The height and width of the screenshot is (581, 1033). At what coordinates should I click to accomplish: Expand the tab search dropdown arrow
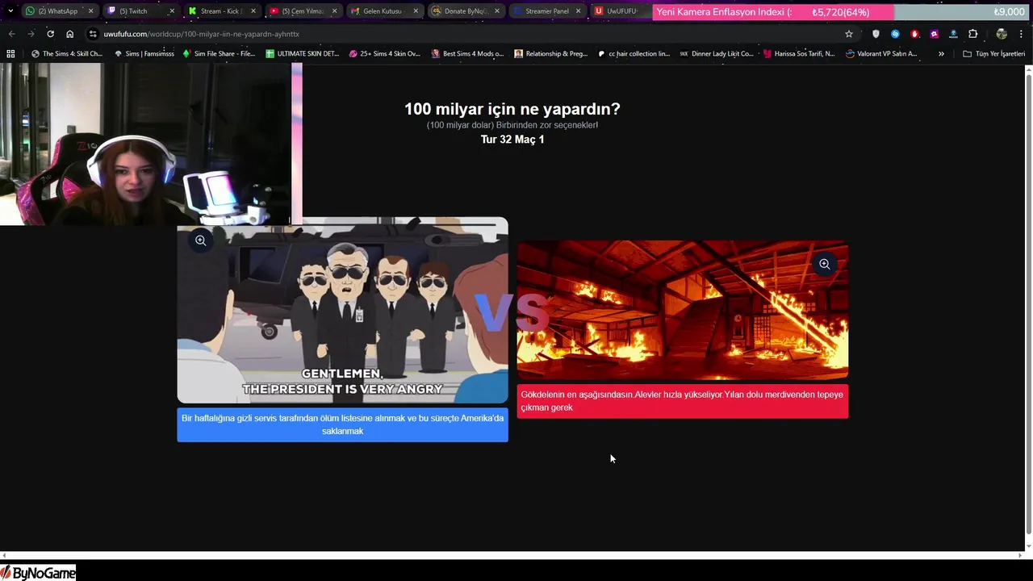(10, 11)
